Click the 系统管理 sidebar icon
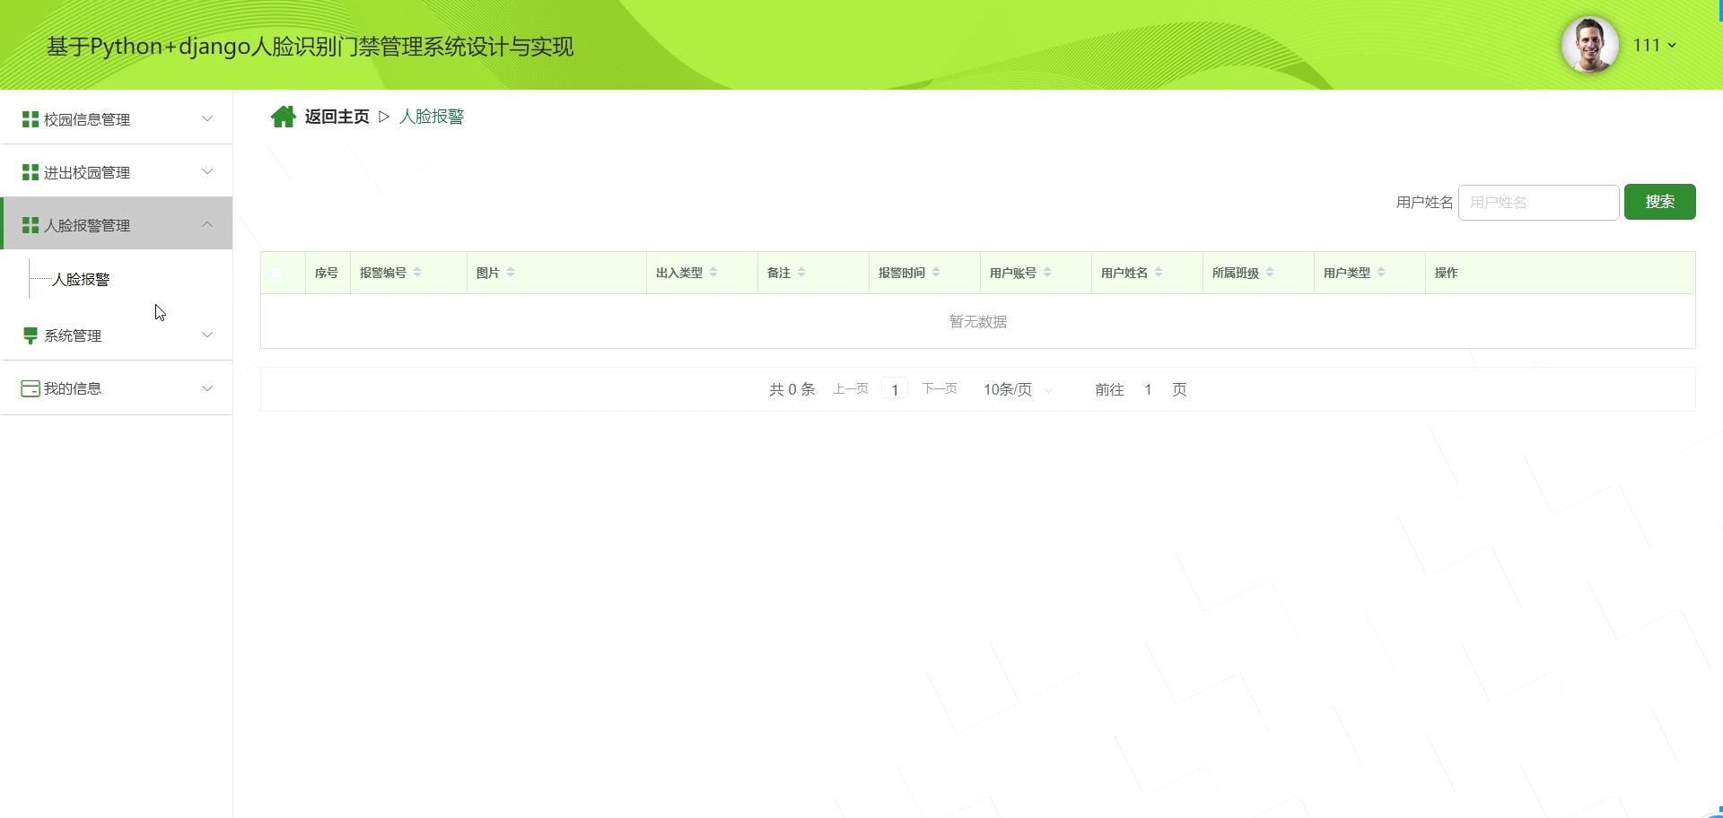Viewport: 1723px width, 818px height. (x=30, y=335)
